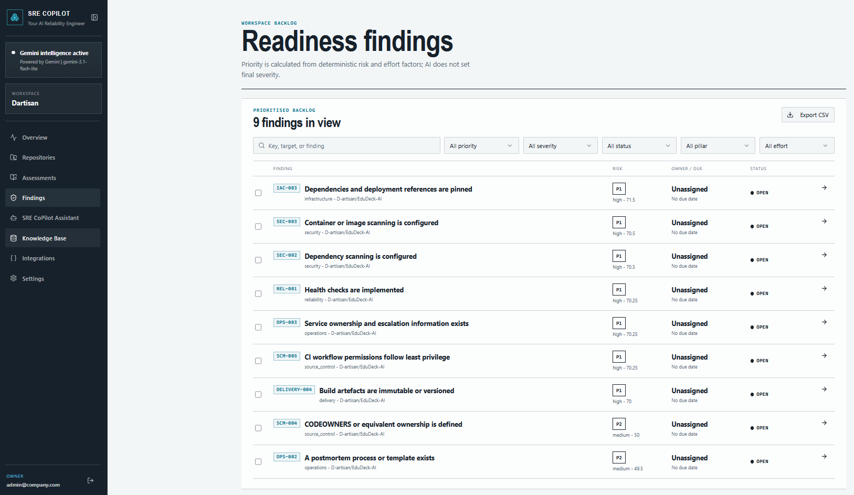Check the SEC-003 container scanning row

[x=258, y=226]
